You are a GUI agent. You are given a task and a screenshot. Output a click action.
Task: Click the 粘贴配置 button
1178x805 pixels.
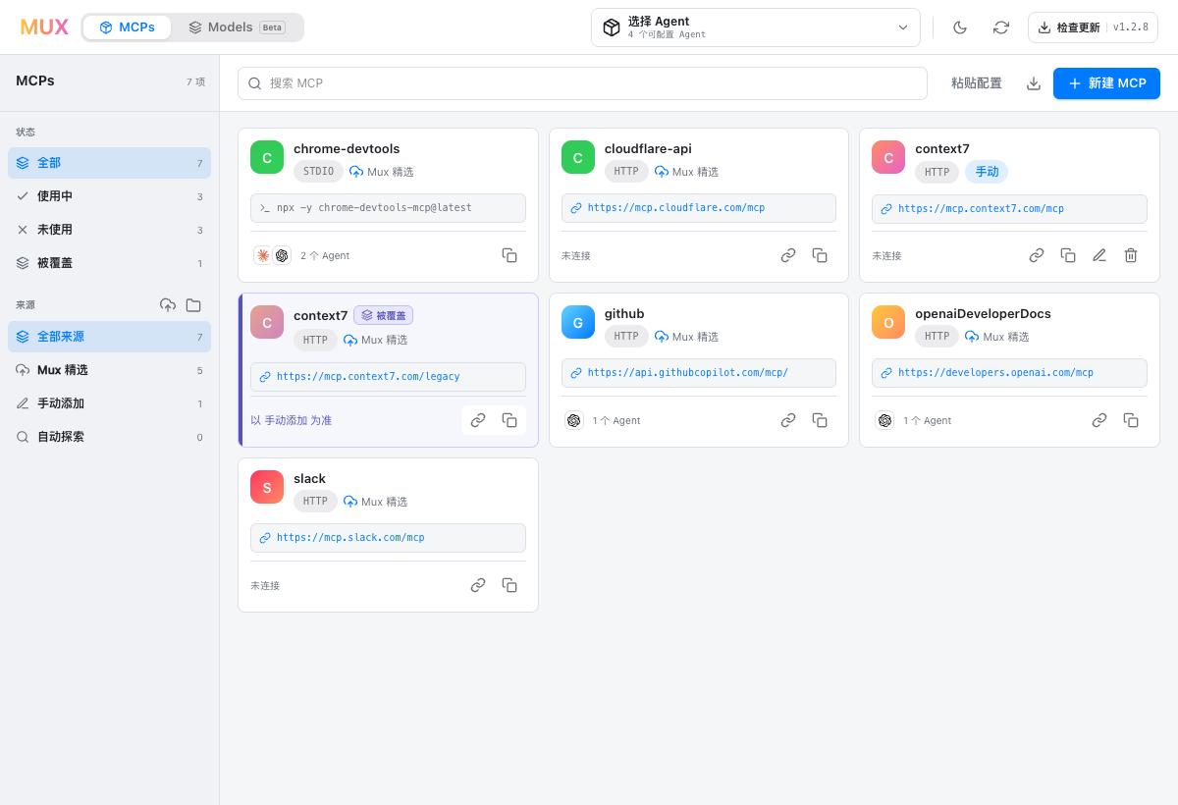(977, 83)
